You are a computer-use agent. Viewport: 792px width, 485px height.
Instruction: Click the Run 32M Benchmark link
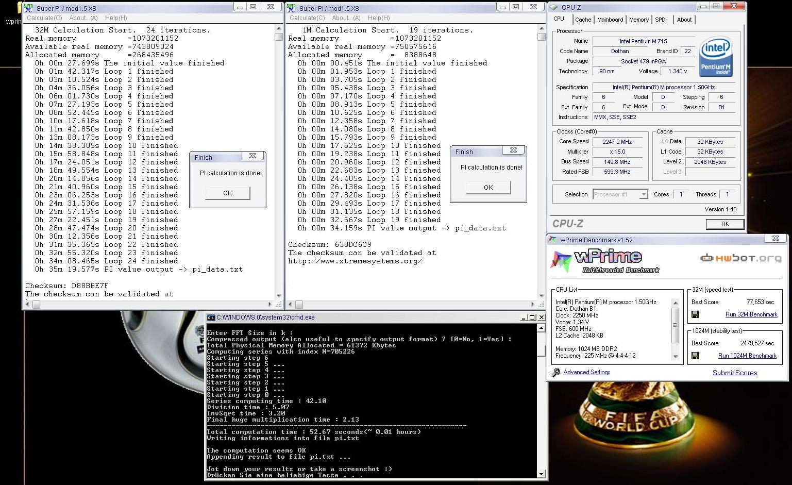click(x=751, y=314)
